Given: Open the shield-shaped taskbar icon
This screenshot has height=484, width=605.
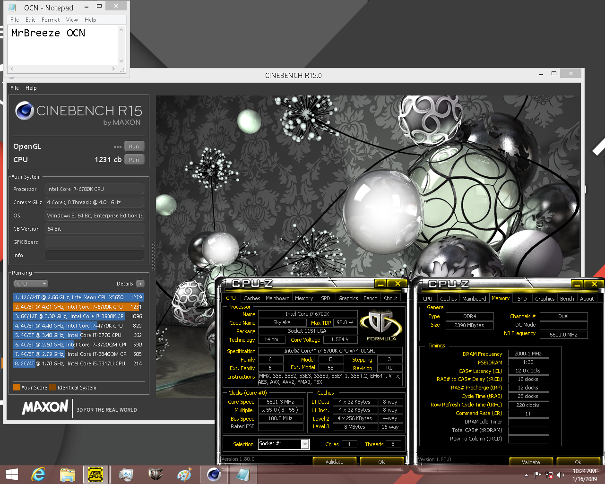Looking at the screenshot, I should pos(156,474).
